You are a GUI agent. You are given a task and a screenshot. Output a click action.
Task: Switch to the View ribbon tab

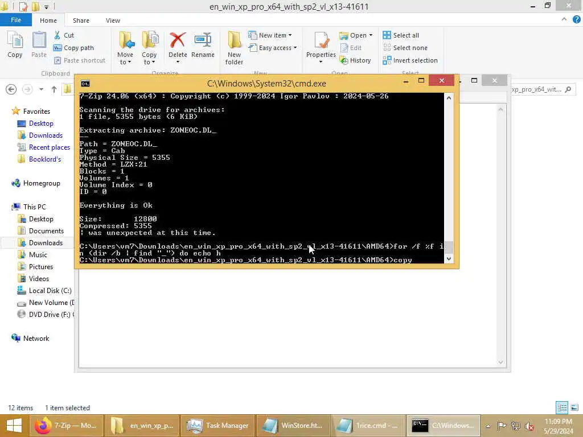113,20
